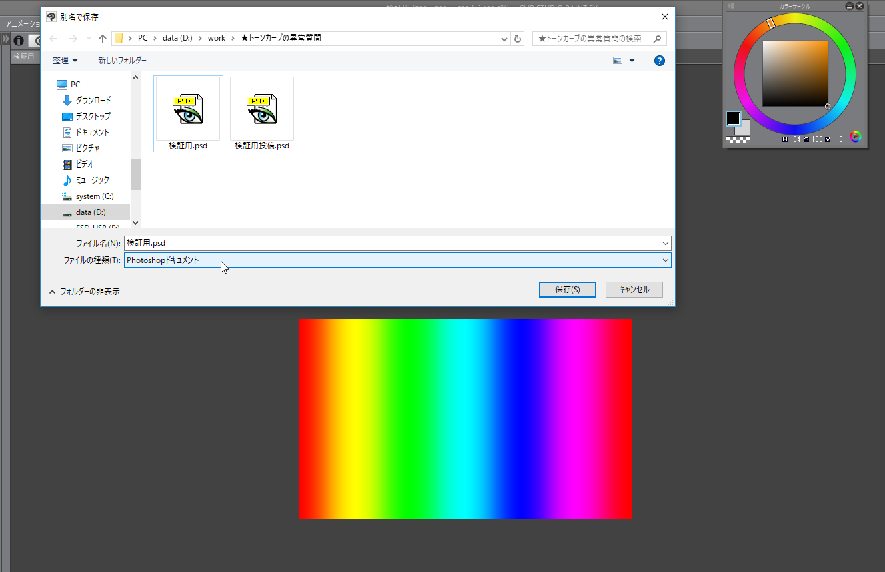
Task: Open ピクチャ in the sidebar
Action: [x=81, y=148]
